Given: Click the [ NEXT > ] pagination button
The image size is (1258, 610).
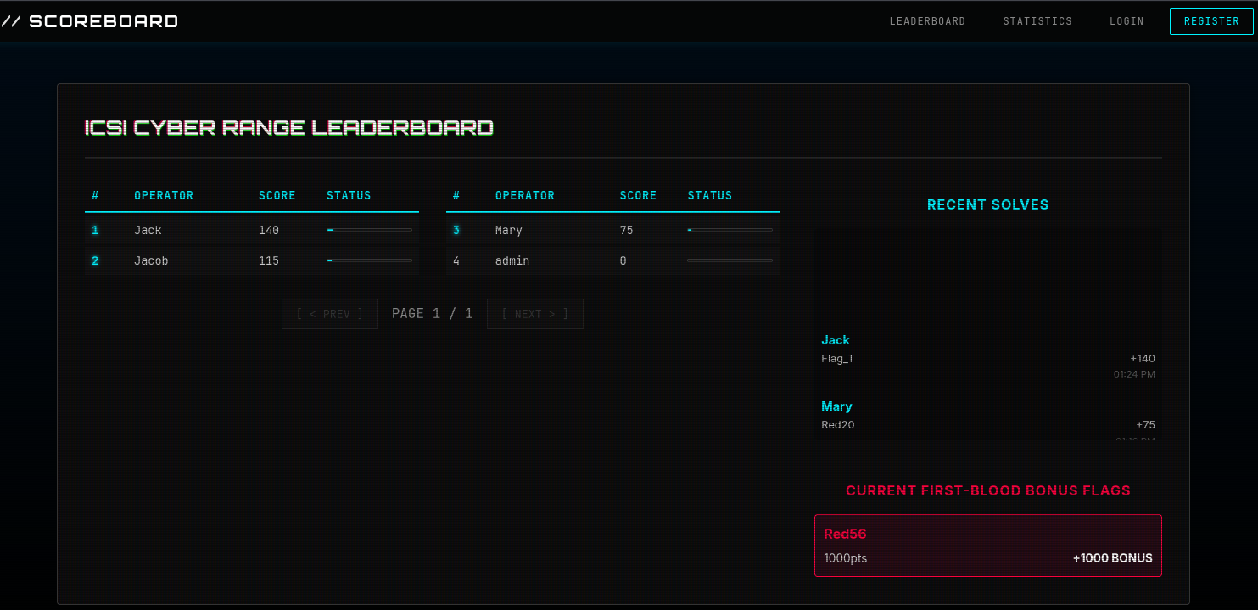Looking at the screenshot, I should pyautogui.click(x=534, y=313).
